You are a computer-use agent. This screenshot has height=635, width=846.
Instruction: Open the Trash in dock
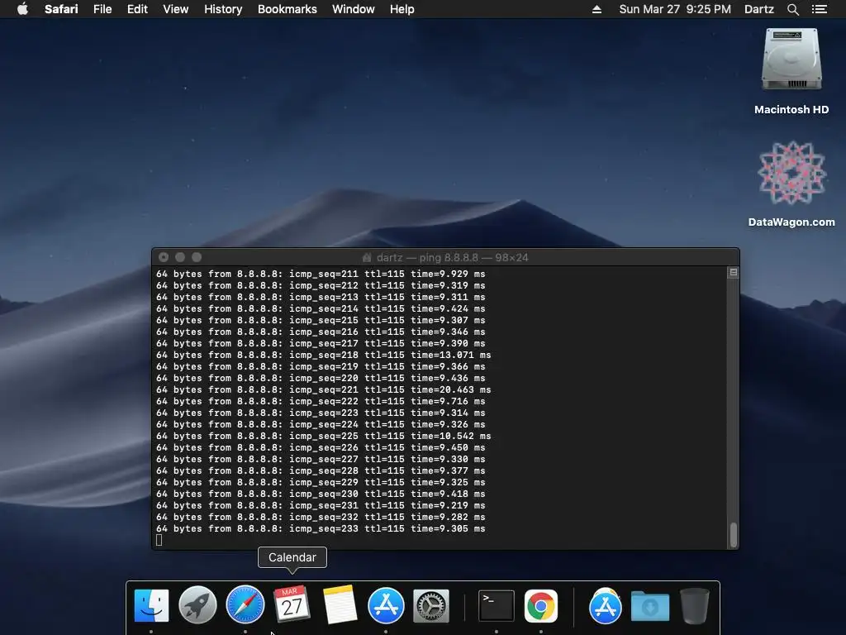[x=695, y=606]
